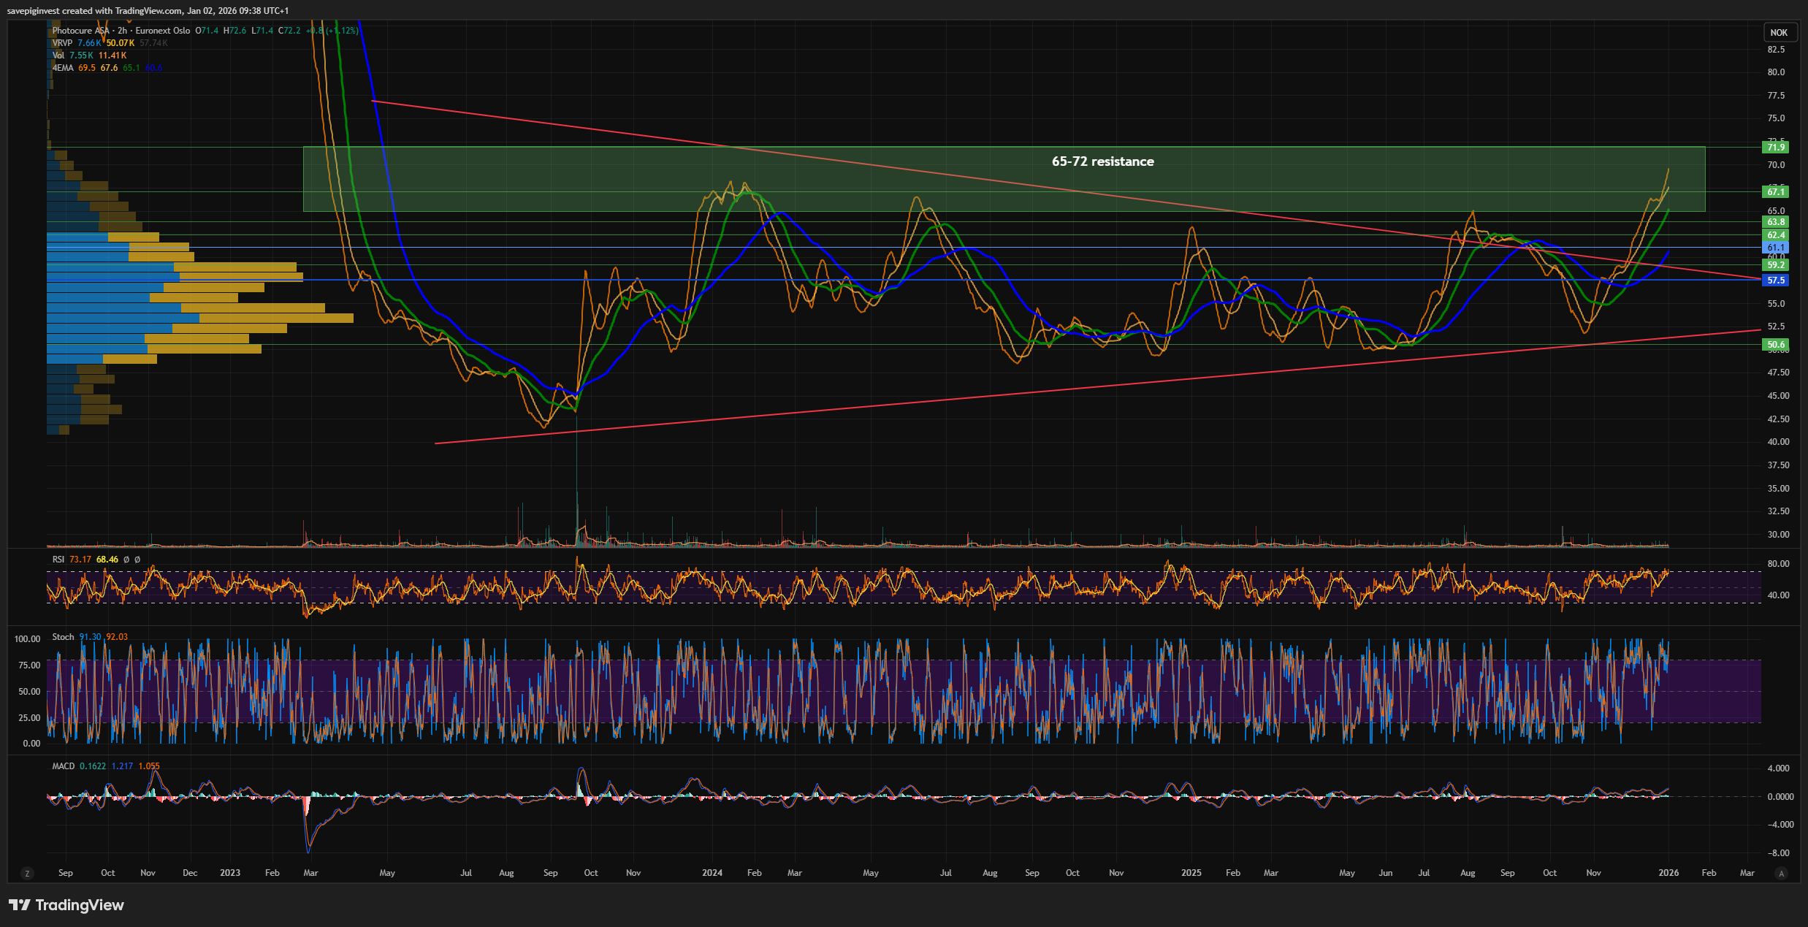This screenshot has width=1808, height=927.
Task: Click the Photocure ASA symbol title
Action: [80, 31]
